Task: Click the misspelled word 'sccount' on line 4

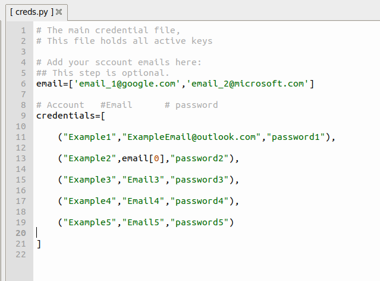Action: tap(114, 62)
